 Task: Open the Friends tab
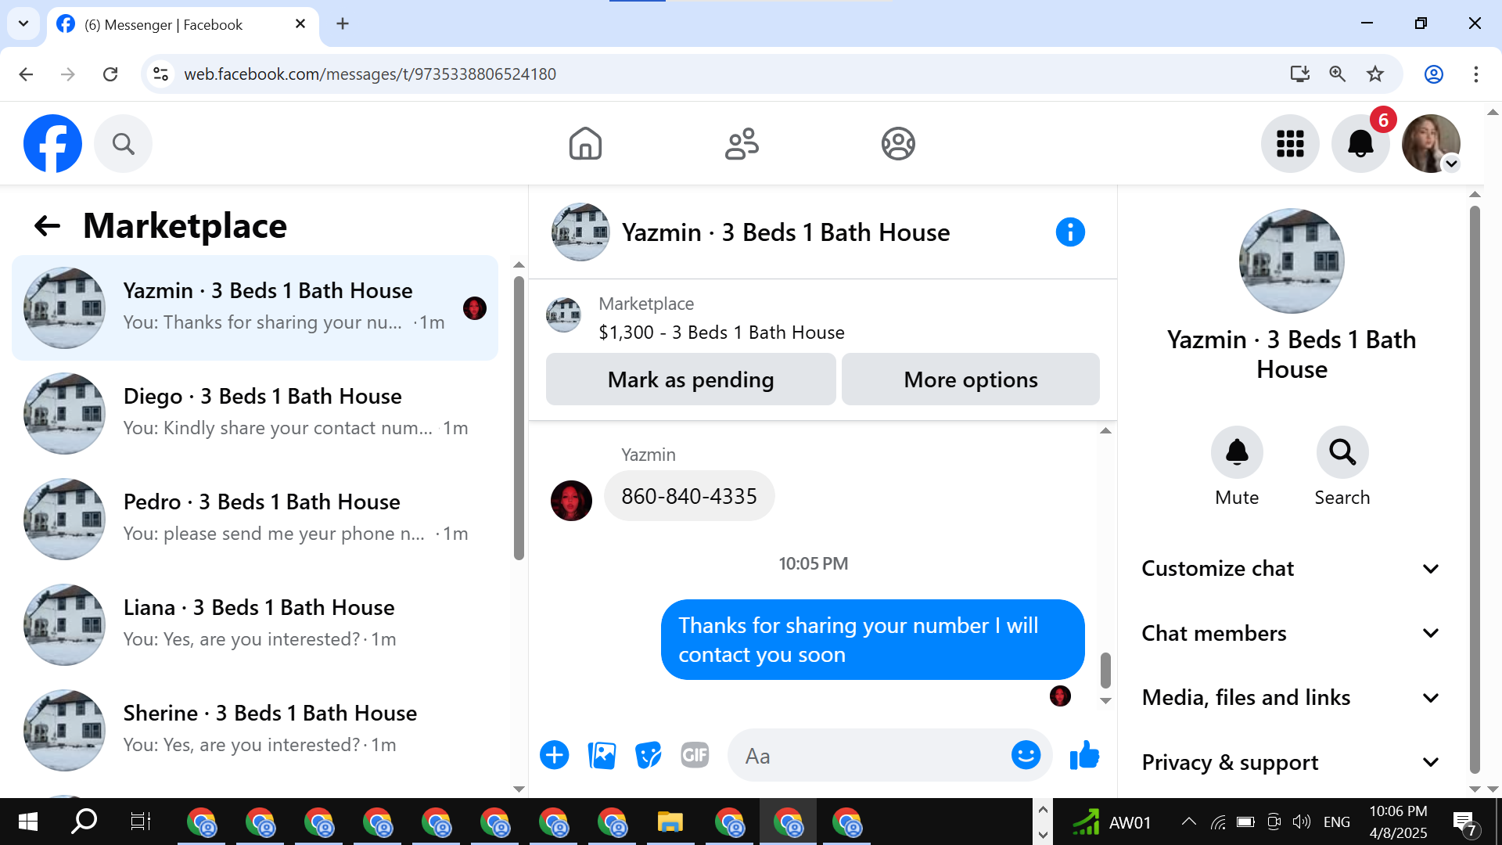[x=742, y=144]
